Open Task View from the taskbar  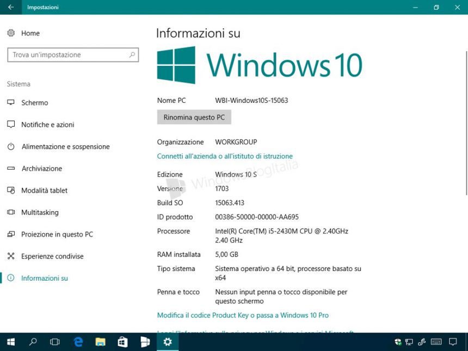click(54, 342)
